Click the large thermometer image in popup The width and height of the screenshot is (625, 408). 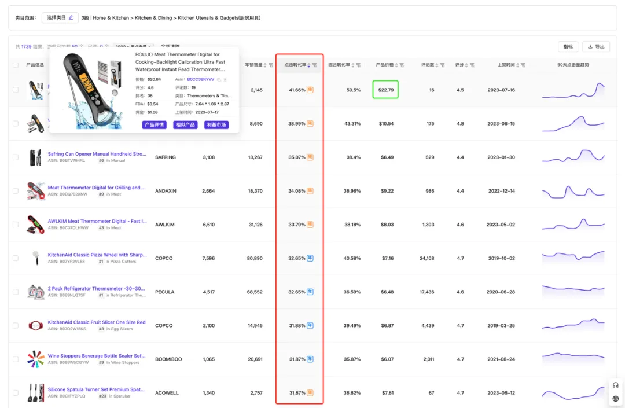[x=91, y=90]
